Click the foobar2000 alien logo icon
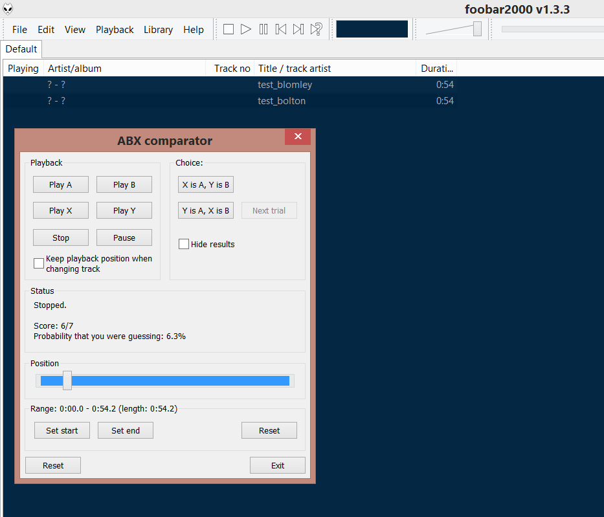The image size is (604, 517). pos(8,8)
